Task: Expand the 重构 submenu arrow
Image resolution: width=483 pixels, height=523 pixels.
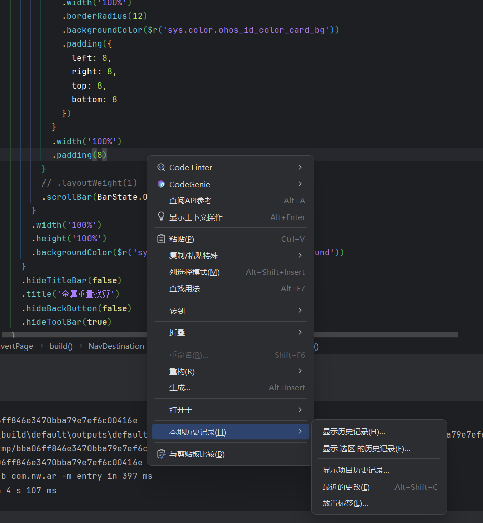Action: [x=300, y=371]
